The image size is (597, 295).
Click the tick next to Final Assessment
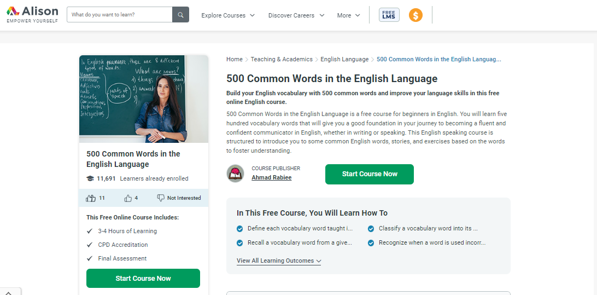pyautogui.click(x=90, y=258)
